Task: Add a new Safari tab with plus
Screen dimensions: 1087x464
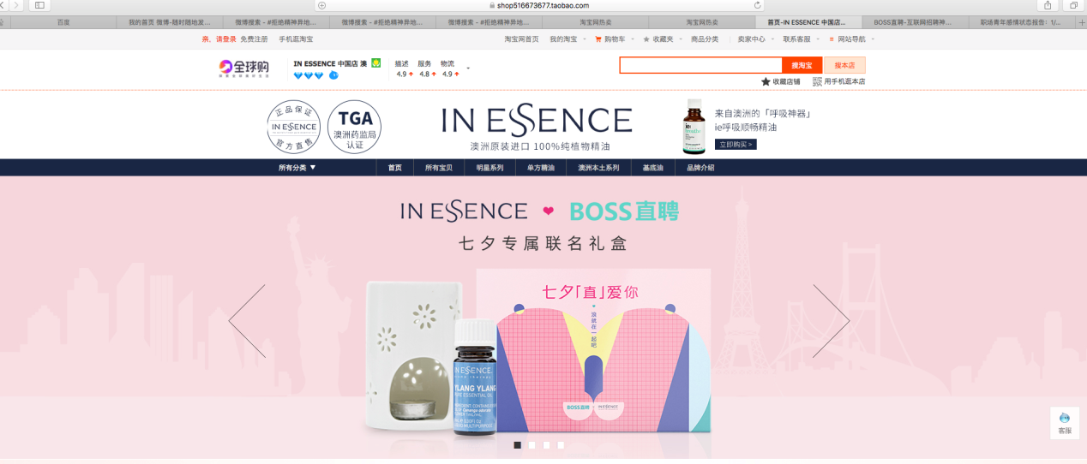Action: [1082, 22]
